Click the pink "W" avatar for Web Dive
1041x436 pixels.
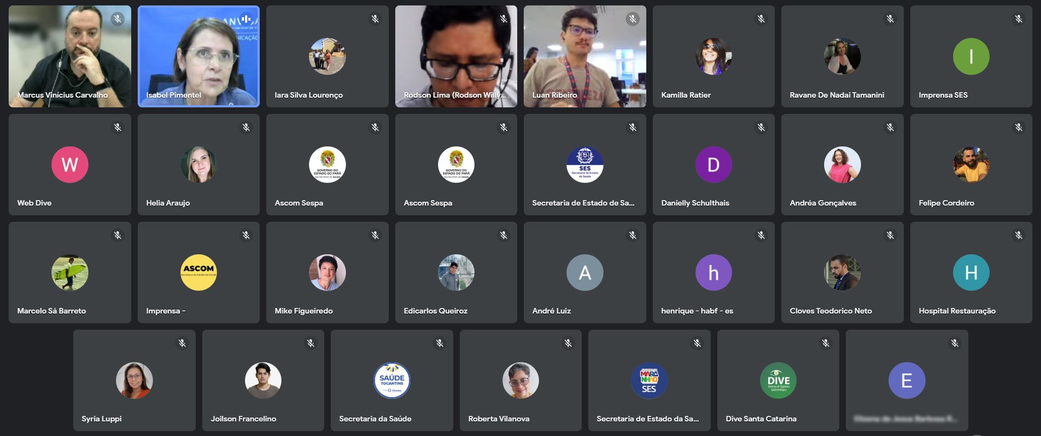coord(69,164)
